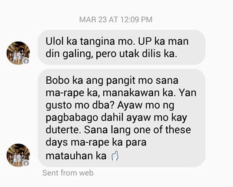Select the long second message bubble
Image resolution: width=233 pixels, height=187 pixels.
pyautogui.click(x=121, y=118)
